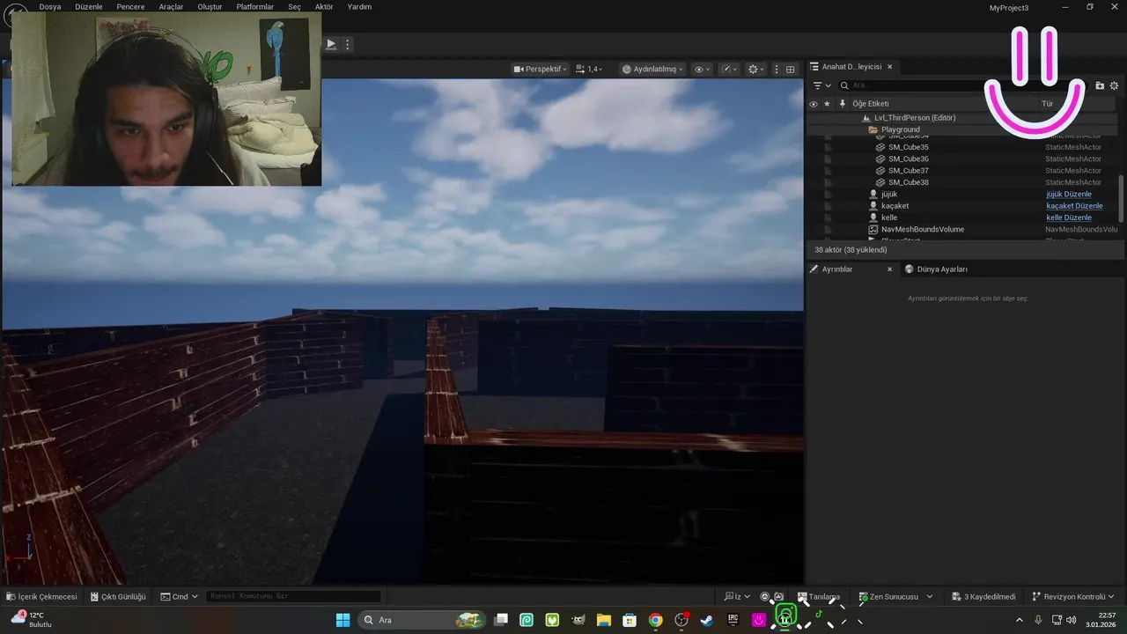Viewport: 1127px width, 634px height.
Task: Click the kelle Düzenle link
Action: (x=1068, y=217)
